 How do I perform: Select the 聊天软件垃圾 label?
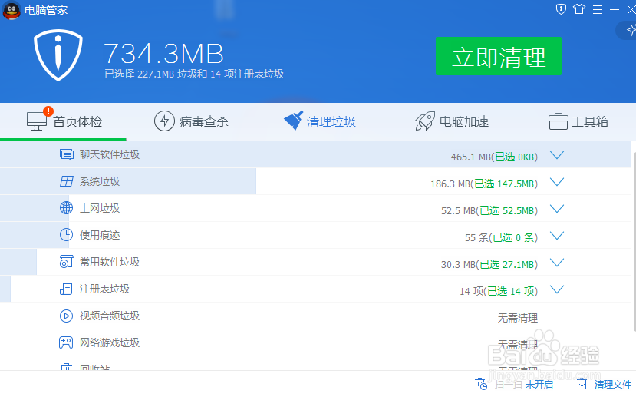(x=110, y=154)
